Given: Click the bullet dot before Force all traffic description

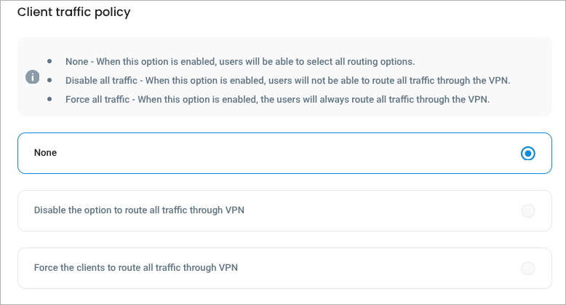Looking at the screenshot, I should 49,100.
